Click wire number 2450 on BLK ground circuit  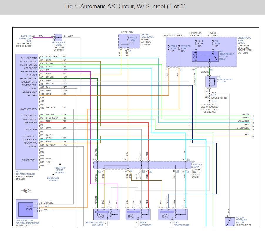click(65, 87)
